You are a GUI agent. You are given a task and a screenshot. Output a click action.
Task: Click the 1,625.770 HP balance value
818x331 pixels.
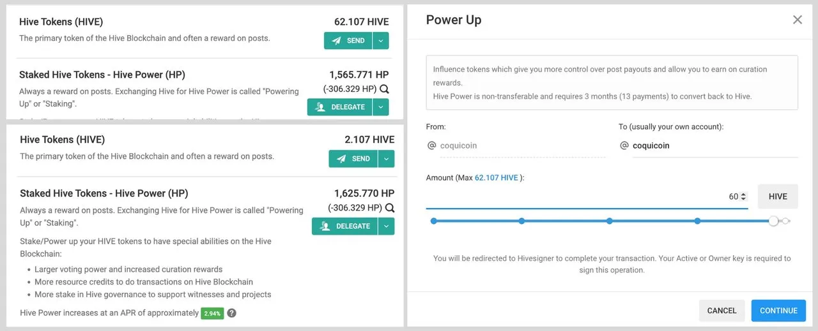coord(364,193)
